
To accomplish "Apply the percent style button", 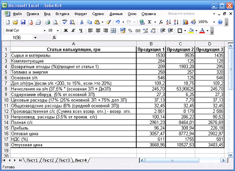I will click(130, 31).
